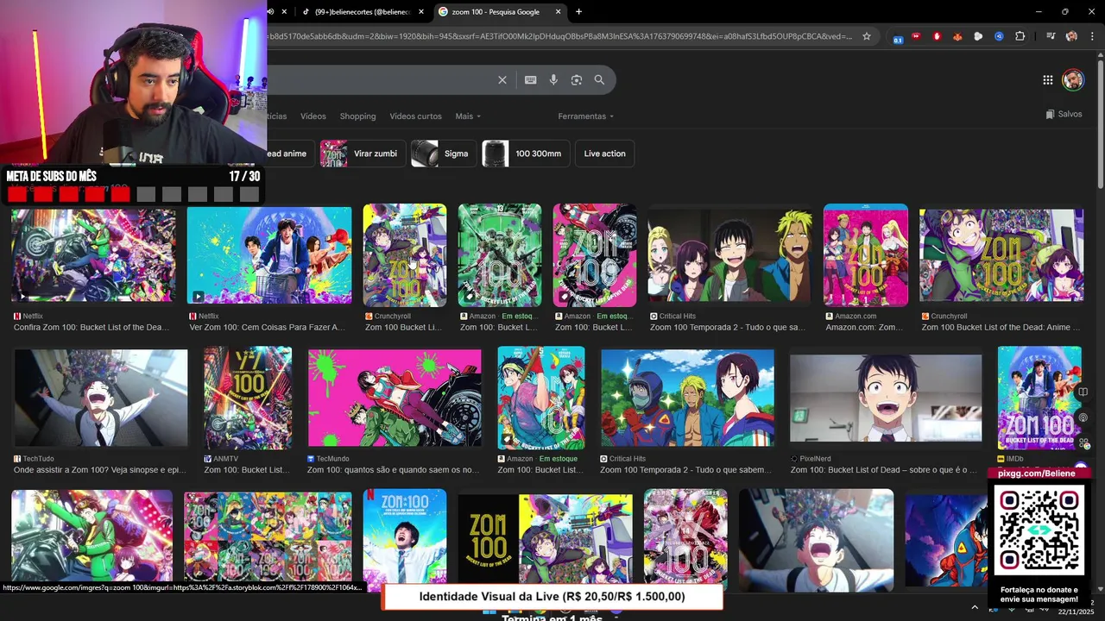Click TecMundo Zom 100: quantos são link

(x=393, y=470)
